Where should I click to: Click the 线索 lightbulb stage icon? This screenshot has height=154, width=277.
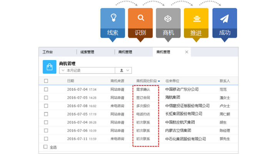click(x=113, y=18)
